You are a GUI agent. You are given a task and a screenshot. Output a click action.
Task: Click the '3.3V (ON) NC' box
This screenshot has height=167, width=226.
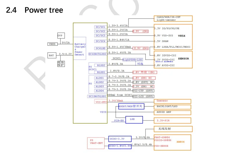pyautogui.click(x=143, y=86)
